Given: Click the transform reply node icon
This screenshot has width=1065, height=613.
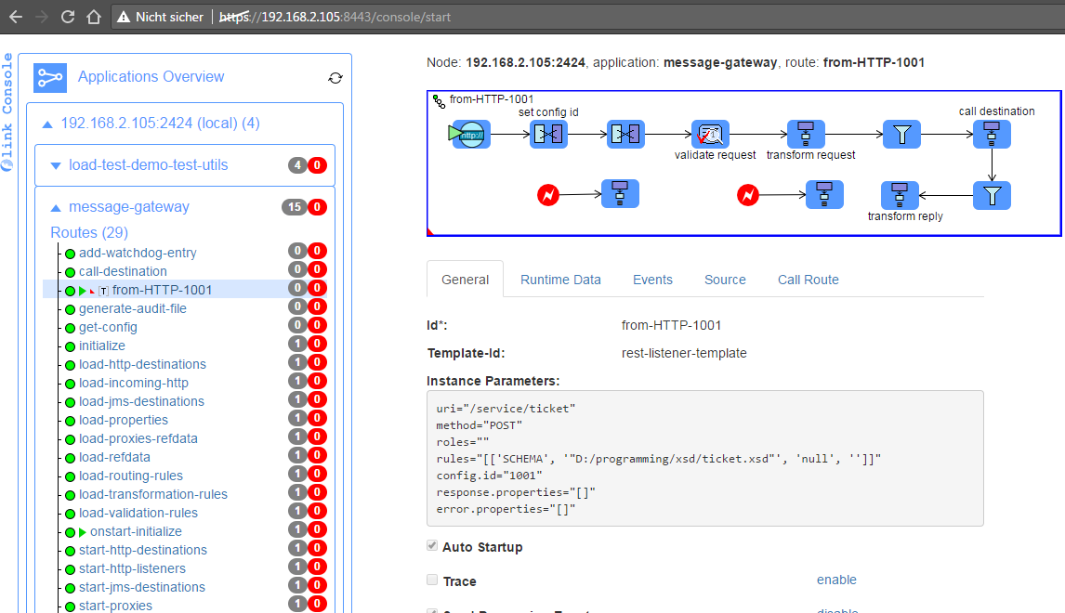Looking at the screenshot, I should click(899, 195).
